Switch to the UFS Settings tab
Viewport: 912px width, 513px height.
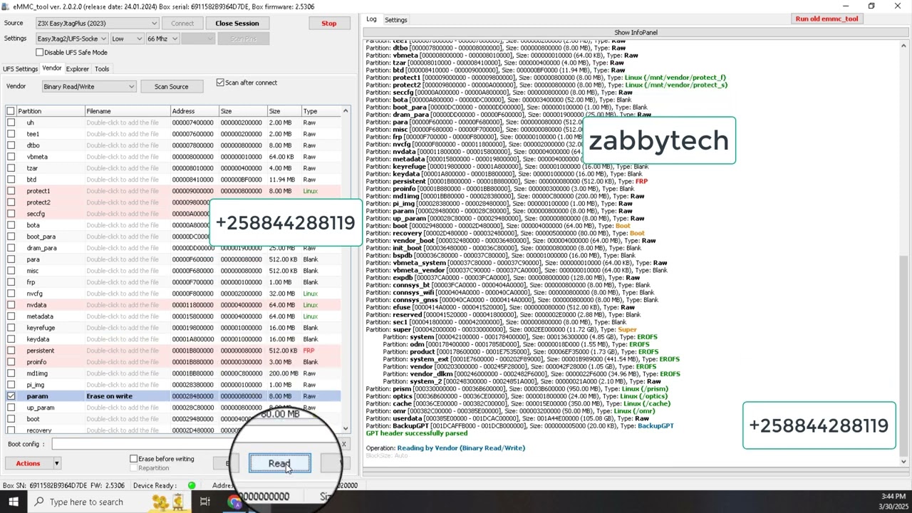click(20, 69)
